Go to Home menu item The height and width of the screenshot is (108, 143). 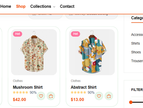6,6
